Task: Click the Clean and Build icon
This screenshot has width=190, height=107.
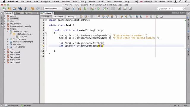Action: click(x=79, y=9)
